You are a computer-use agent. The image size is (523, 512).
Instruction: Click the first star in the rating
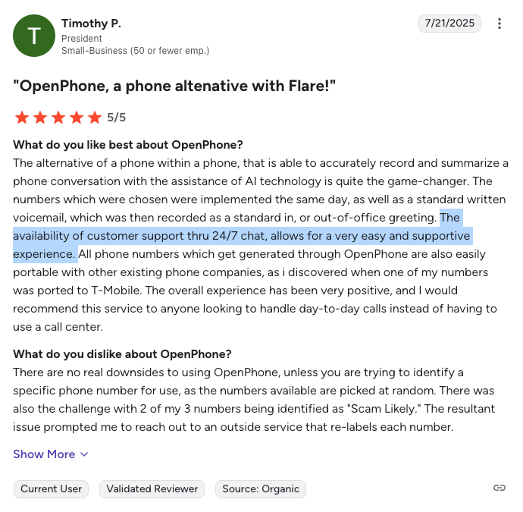click(x=21, y=118)
